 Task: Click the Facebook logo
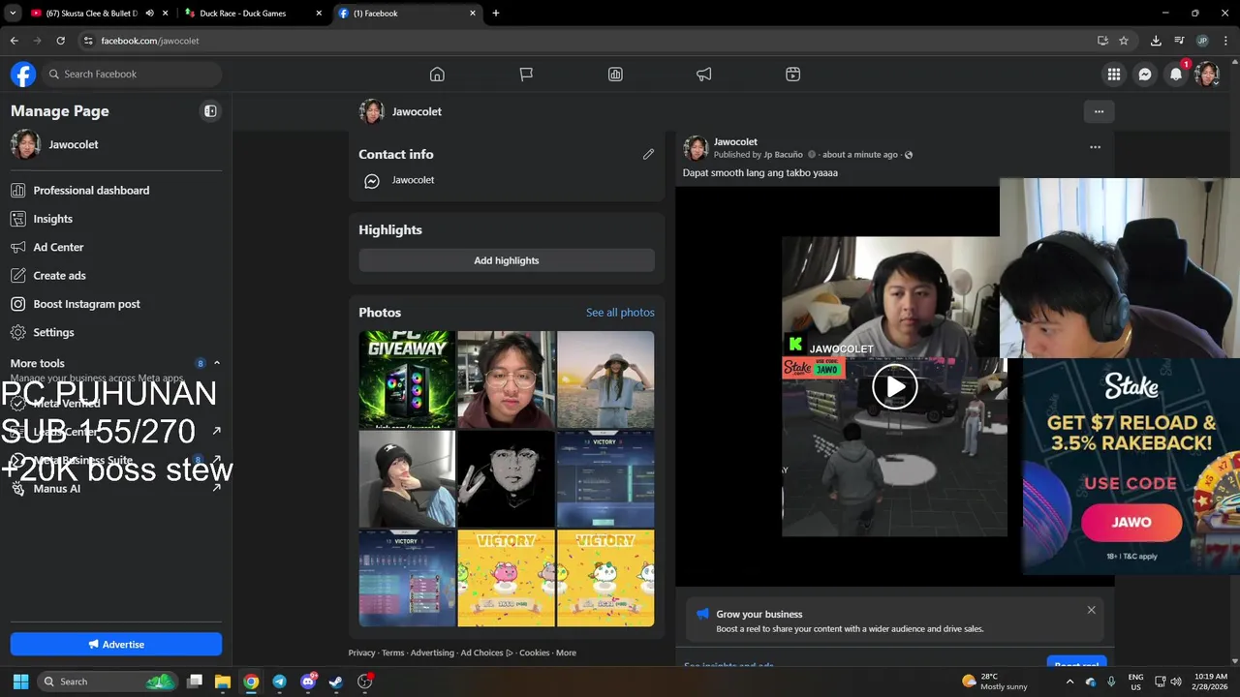[23, 75]
